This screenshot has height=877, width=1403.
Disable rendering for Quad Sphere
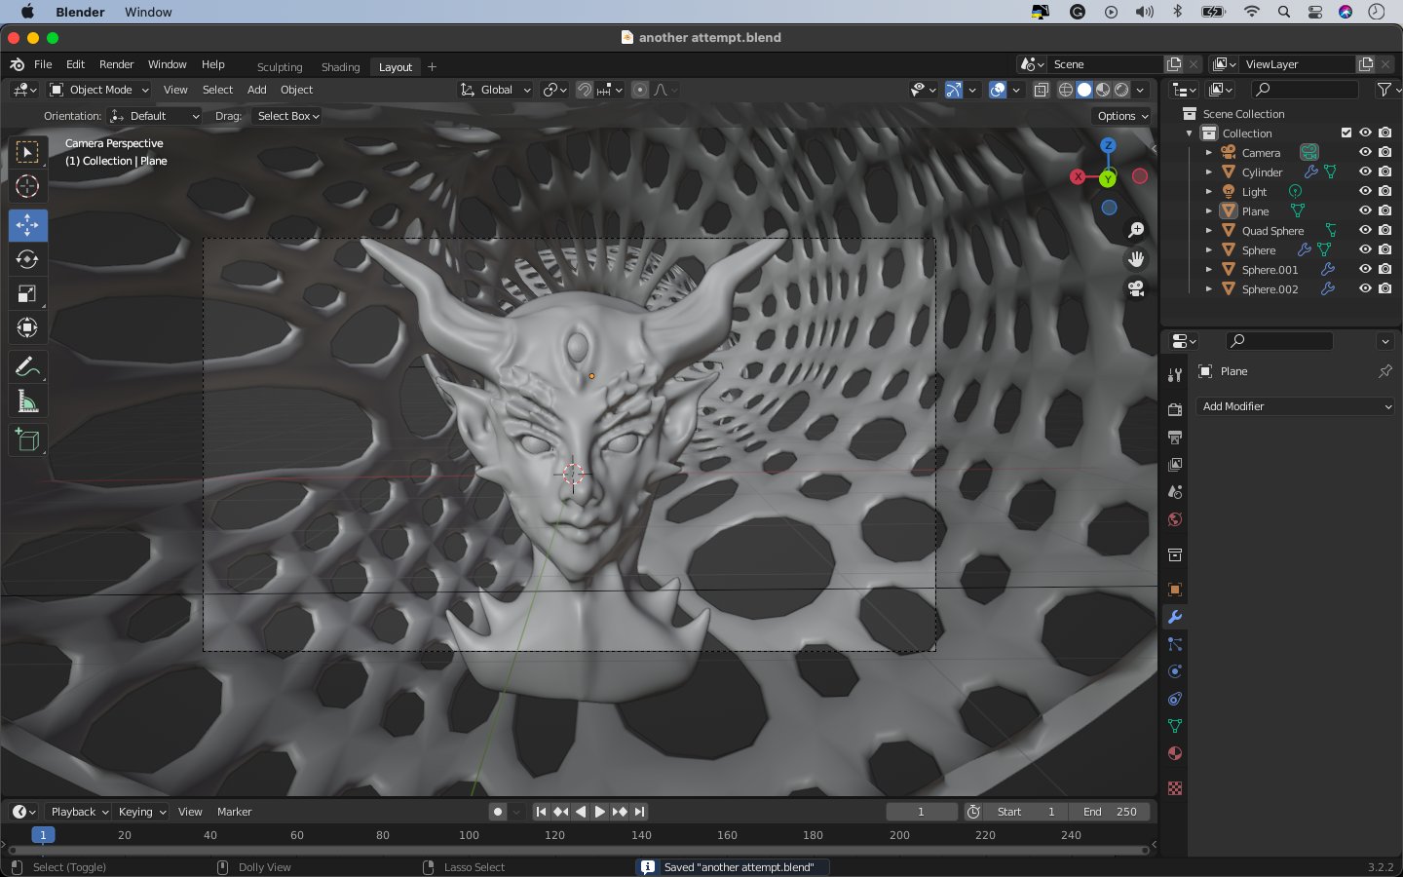1385,230
